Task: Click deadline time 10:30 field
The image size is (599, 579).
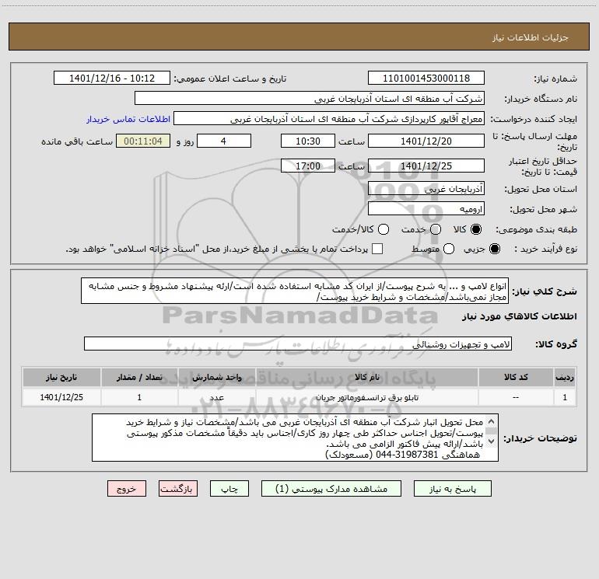Action: [308, 141]
